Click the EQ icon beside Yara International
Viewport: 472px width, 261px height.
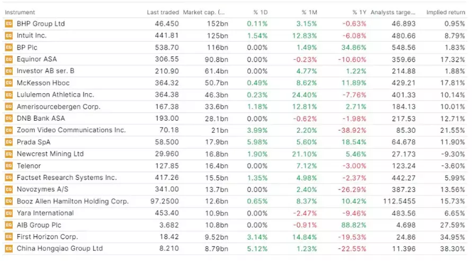point(8,213)
